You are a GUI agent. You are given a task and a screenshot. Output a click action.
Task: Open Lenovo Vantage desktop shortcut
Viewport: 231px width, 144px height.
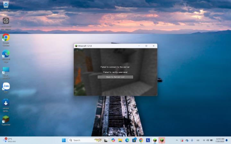point(6,105)
